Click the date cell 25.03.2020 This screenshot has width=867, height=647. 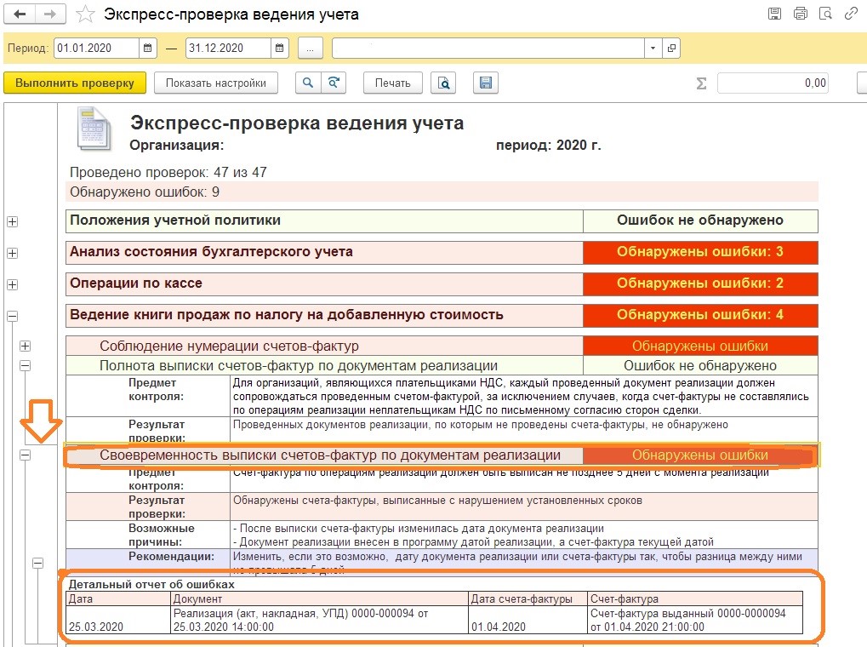(x=118, y=620)
